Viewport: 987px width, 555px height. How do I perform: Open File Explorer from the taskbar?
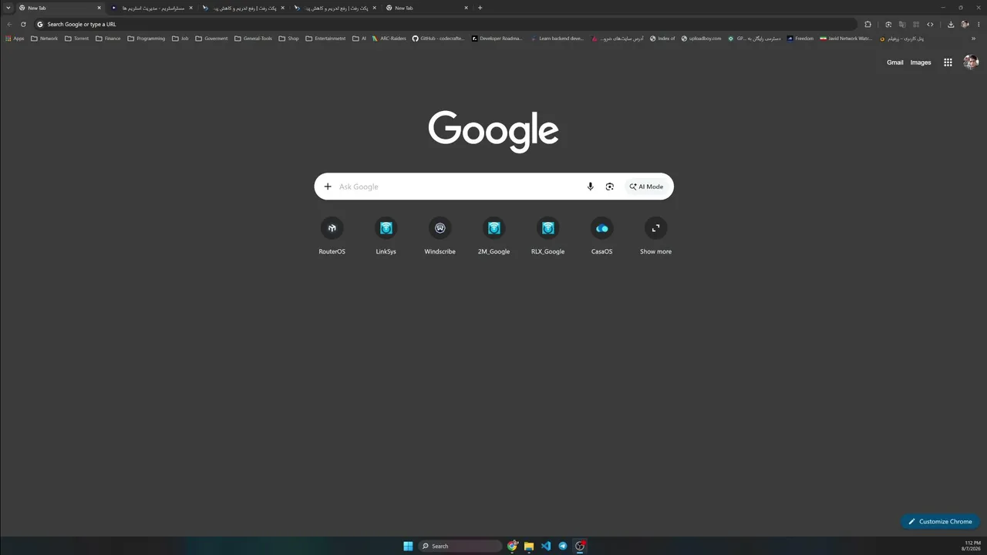pyautogui.click(x=529, y=546)
